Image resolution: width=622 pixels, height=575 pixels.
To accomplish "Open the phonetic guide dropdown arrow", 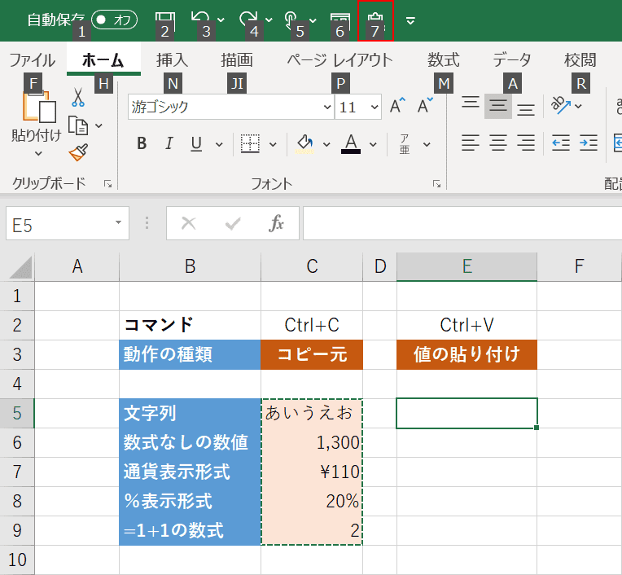I will coord(427,144).
